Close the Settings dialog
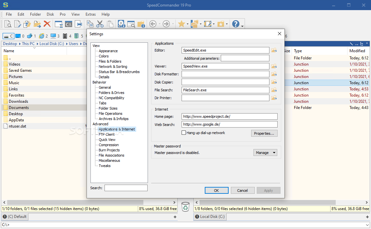Image resolution: width=371 pixels, height=229 pixels. point(280,34)
